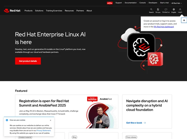Select the English globe language icon
The height and width of the screenshot is (139, 187).
(174, 10)
